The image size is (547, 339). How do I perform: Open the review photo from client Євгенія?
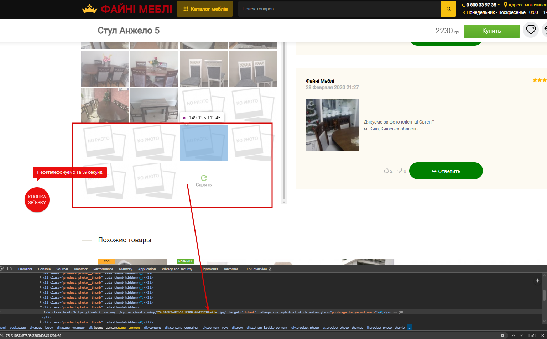coord(332,125)
